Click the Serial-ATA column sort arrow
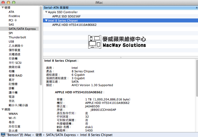This screenshot has width=198, height=137. pos(196,8)
